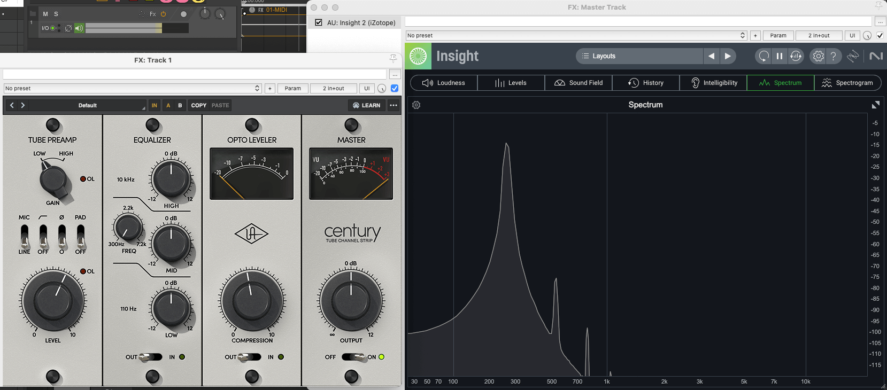Open the Track 1 preset dropdown
887x390 pixels.
[x=132, y=88]
